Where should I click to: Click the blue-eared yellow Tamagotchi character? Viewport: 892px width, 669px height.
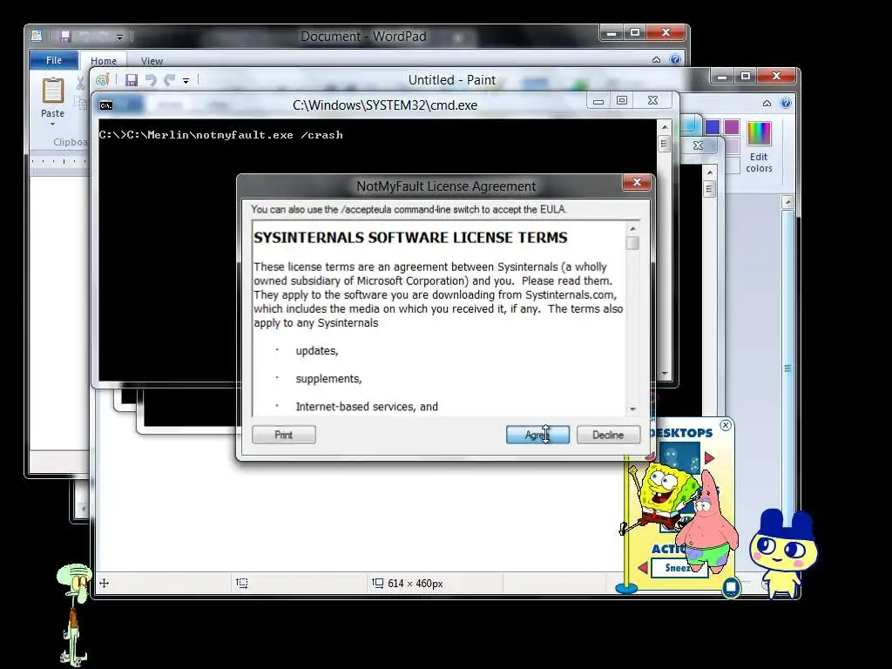[785, 552]
